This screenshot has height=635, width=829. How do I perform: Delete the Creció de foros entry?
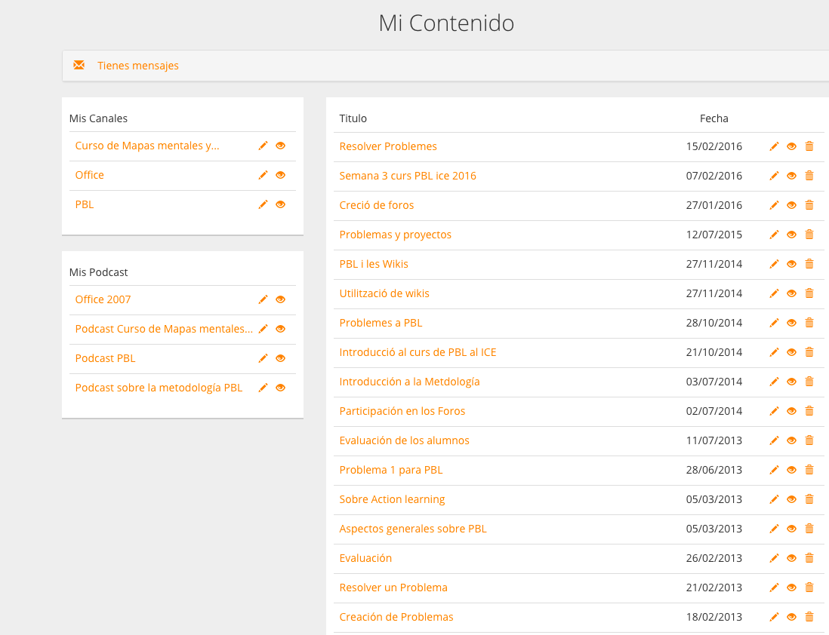click(809, 205)
